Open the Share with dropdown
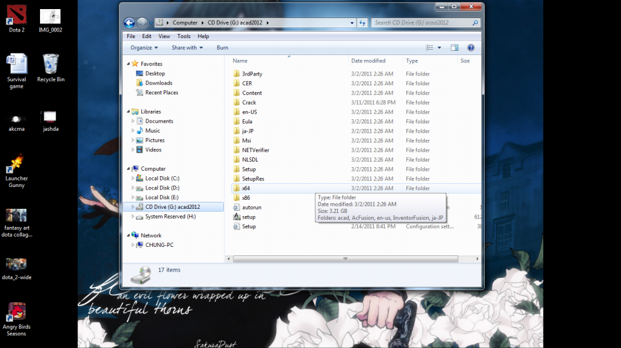Image resolution: width=621 pixels, height=348 pixels. click(x=187, y=48)
